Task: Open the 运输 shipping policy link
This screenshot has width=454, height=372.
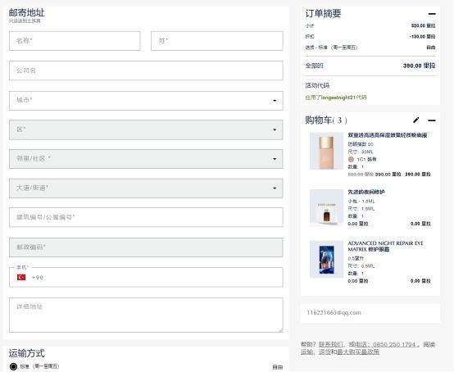Action: pyautogui.click(x=306, y=352)
